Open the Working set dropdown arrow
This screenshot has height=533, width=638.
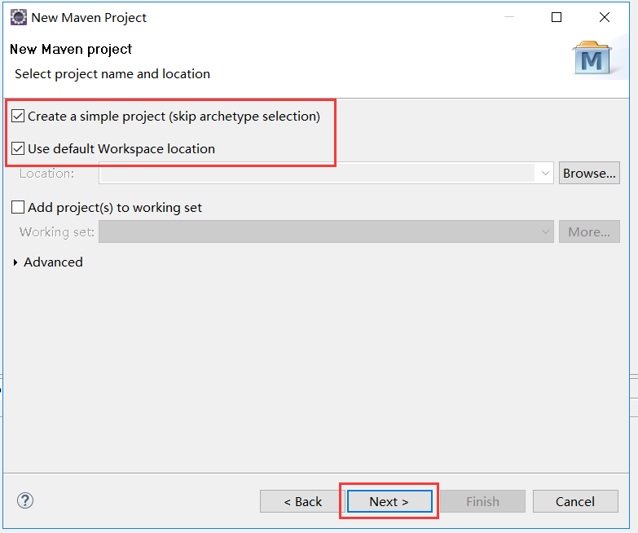(544, 232)
